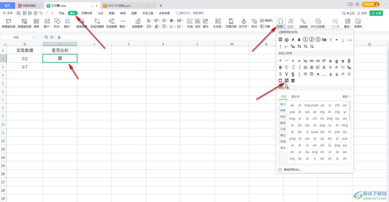Viewport: 389px width, 202px height.
Task: Open WPS云数据 dropdown
Action: point(318,23)
